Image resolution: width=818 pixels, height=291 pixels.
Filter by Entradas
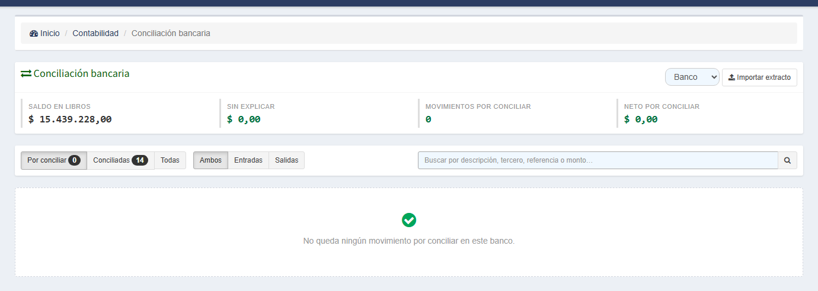point(248,160)
